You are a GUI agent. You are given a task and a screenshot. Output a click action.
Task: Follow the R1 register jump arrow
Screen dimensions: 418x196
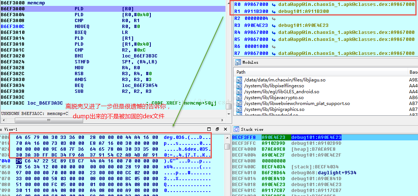(273, 12)
